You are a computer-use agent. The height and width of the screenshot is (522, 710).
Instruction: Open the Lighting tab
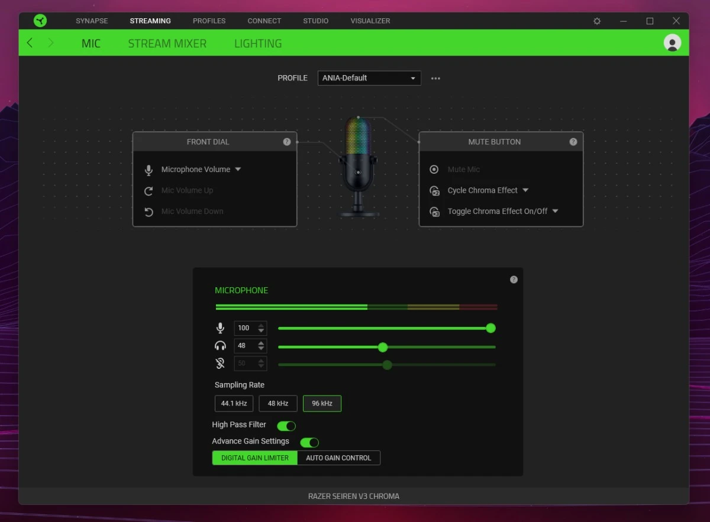[x=257, y=43]
